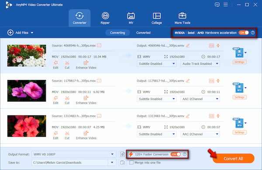Open the MV tab
Image resolution: width=262 pixels, height=170 pixels.
coord(131,18)
